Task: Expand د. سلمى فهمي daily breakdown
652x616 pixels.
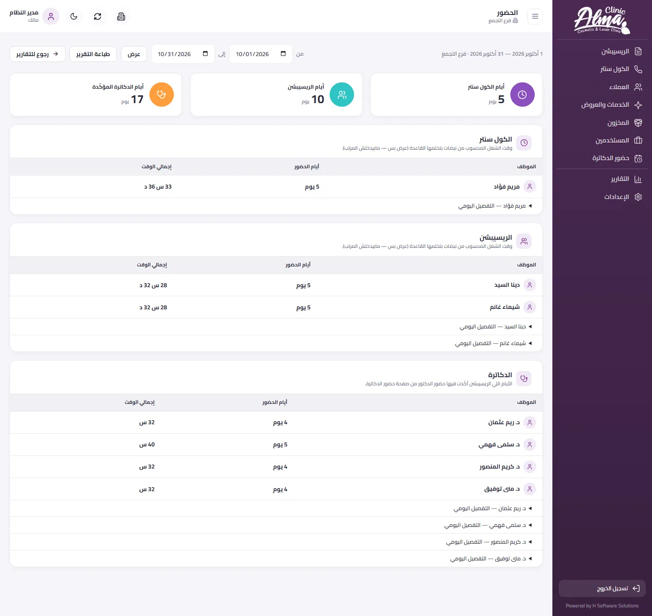Action: coord(276,525)
